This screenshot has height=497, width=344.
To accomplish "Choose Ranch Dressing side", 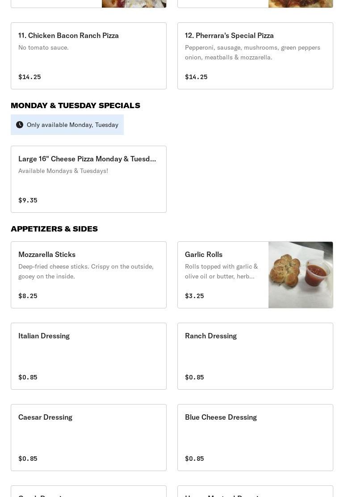I will (255, 356).
